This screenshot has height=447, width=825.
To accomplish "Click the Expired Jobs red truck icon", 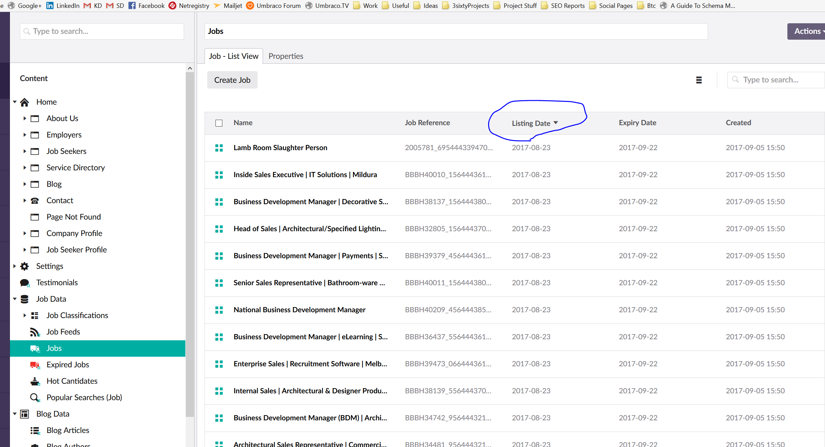I will (35, 365).
